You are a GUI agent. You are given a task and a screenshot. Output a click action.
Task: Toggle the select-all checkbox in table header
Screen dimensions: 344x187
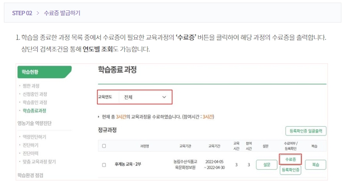click(x=104, y=146)
